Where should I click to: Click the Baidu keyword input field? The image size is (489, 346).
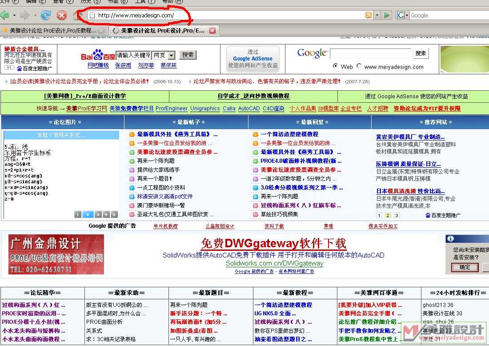[x=133, y=55]
